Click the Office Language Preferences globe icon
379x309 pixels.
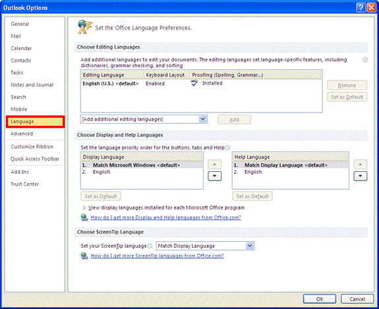pos(84,27)
